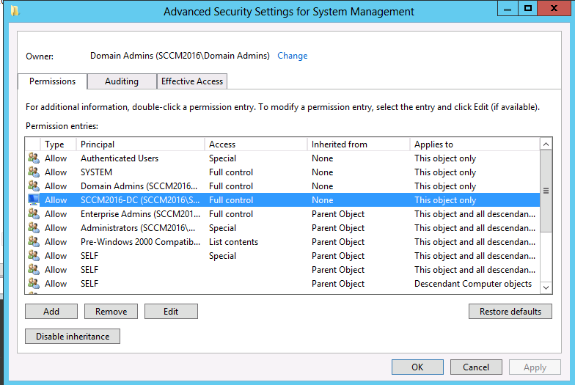The image size is (575, 385).
Task: Select the Pre-Windows 2000 Compatib... entry
Action: (x=141, y=242)
